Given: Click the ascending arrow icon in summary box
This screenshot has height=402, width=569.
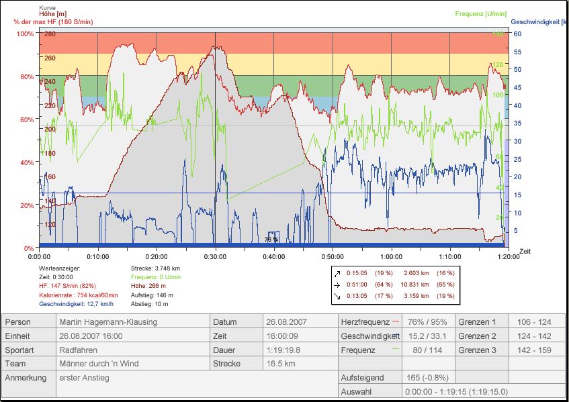Looking at the screenshot, I should coord(337,273).
